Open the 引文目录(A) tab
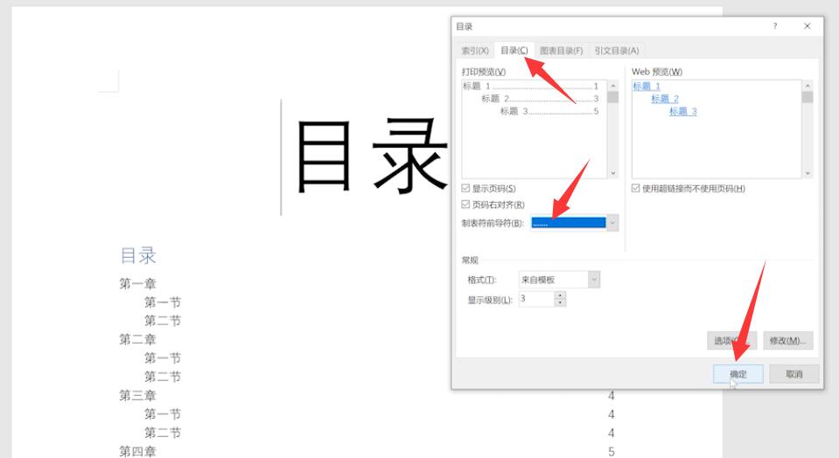The width and height of the screenshot is (839, 458). click(617, 51)
